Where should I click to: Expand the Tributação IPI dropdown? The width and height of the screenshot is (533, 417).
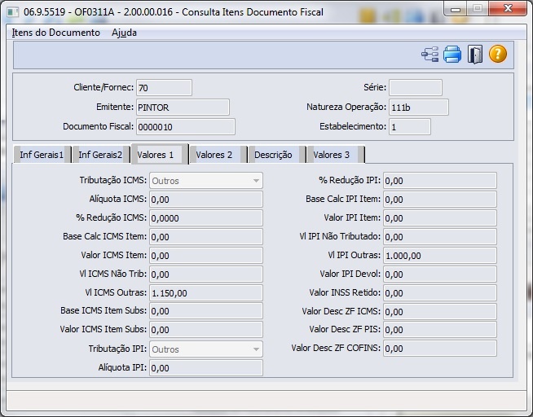(x=256, y=349)
